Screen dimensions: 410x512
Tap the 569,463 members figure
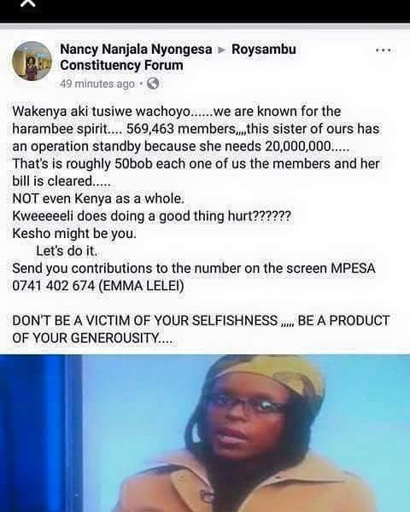coord(179,129)
